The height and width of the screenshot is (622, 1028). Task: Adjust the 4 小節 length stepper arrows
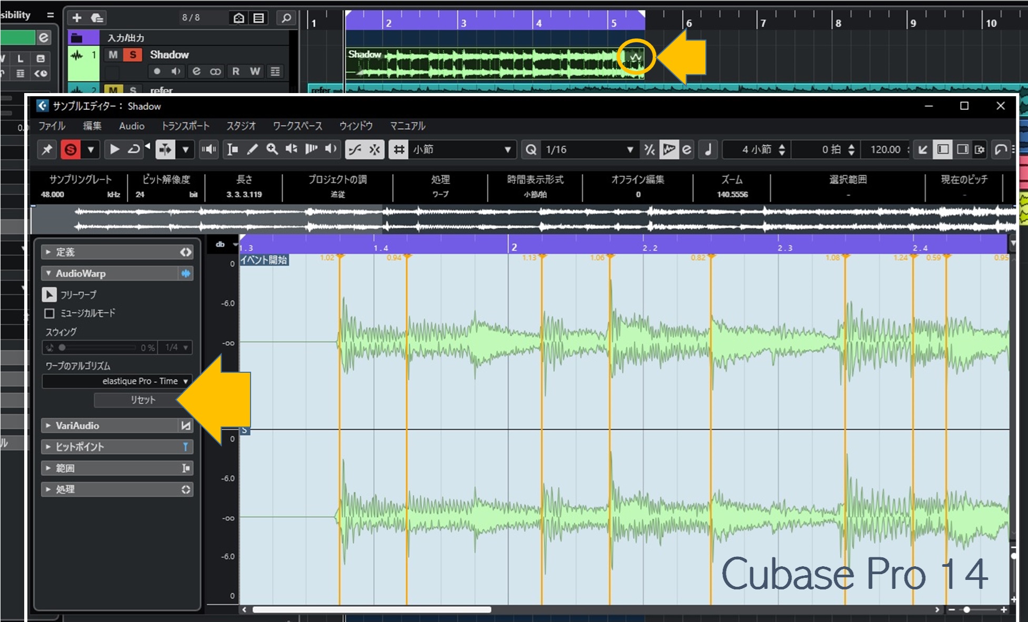coord(782,150)
